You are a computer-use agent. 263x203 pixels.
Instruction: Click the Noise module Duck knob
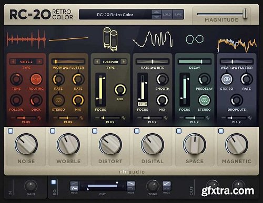(36, 100)
